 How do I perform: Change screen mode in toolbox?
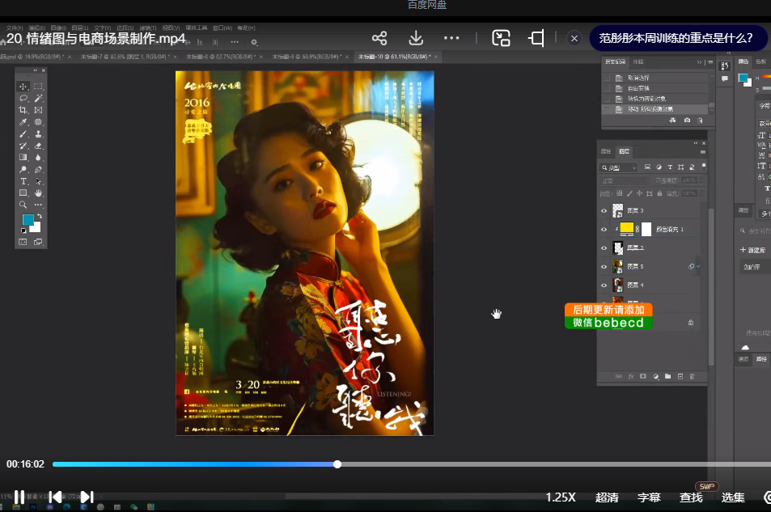(x=38, y=242)
